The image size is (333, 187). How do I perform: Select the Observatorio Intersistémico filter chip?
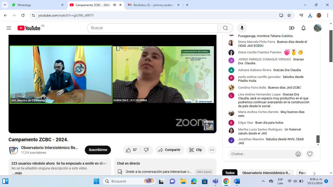point(266,173)
